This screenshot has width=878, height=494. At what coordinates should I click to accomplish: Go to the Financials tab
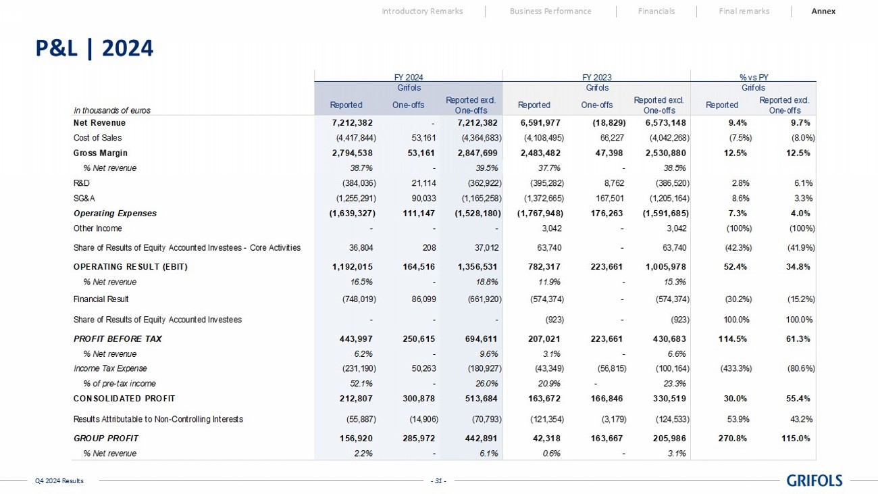tap(656, 11)
